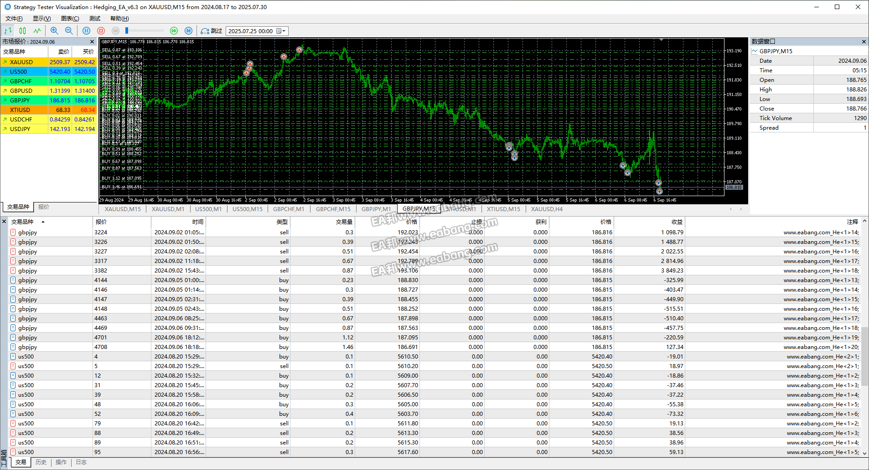
Task: Sort trades by 报价 column header
Action: point(122,222)
